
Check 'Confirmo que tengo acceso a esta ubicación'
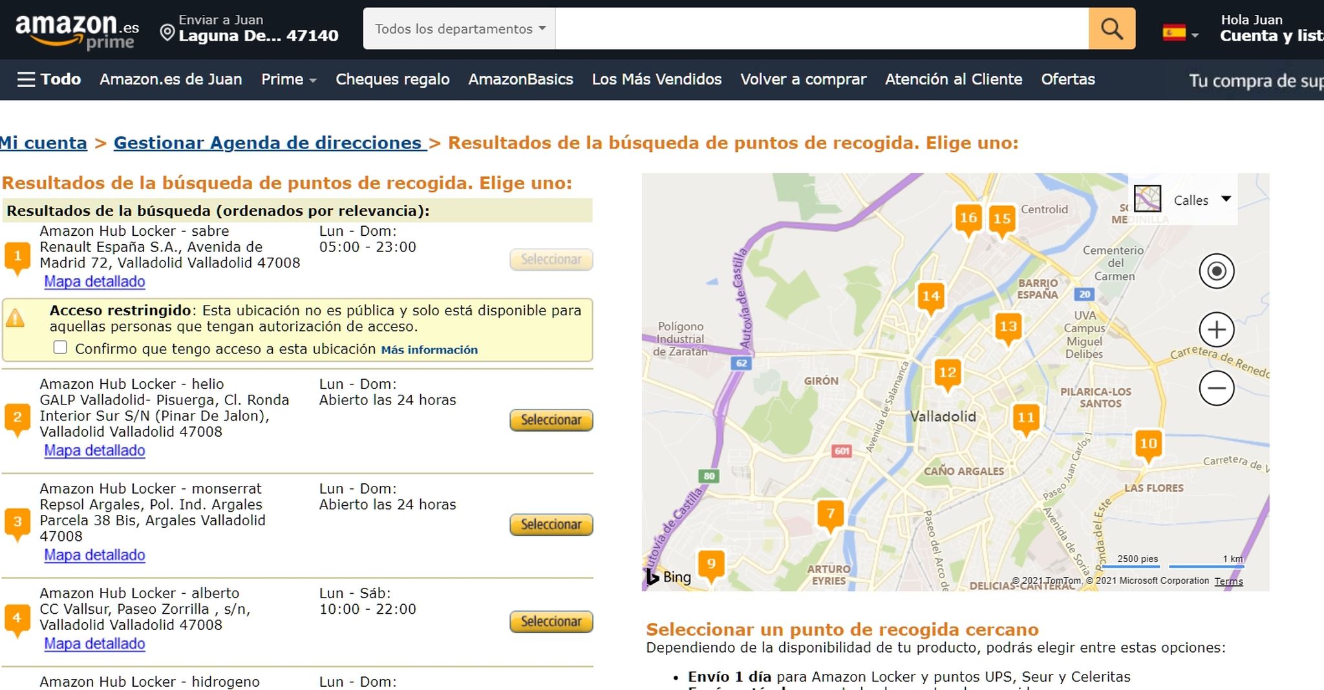(x=60, y=347)
